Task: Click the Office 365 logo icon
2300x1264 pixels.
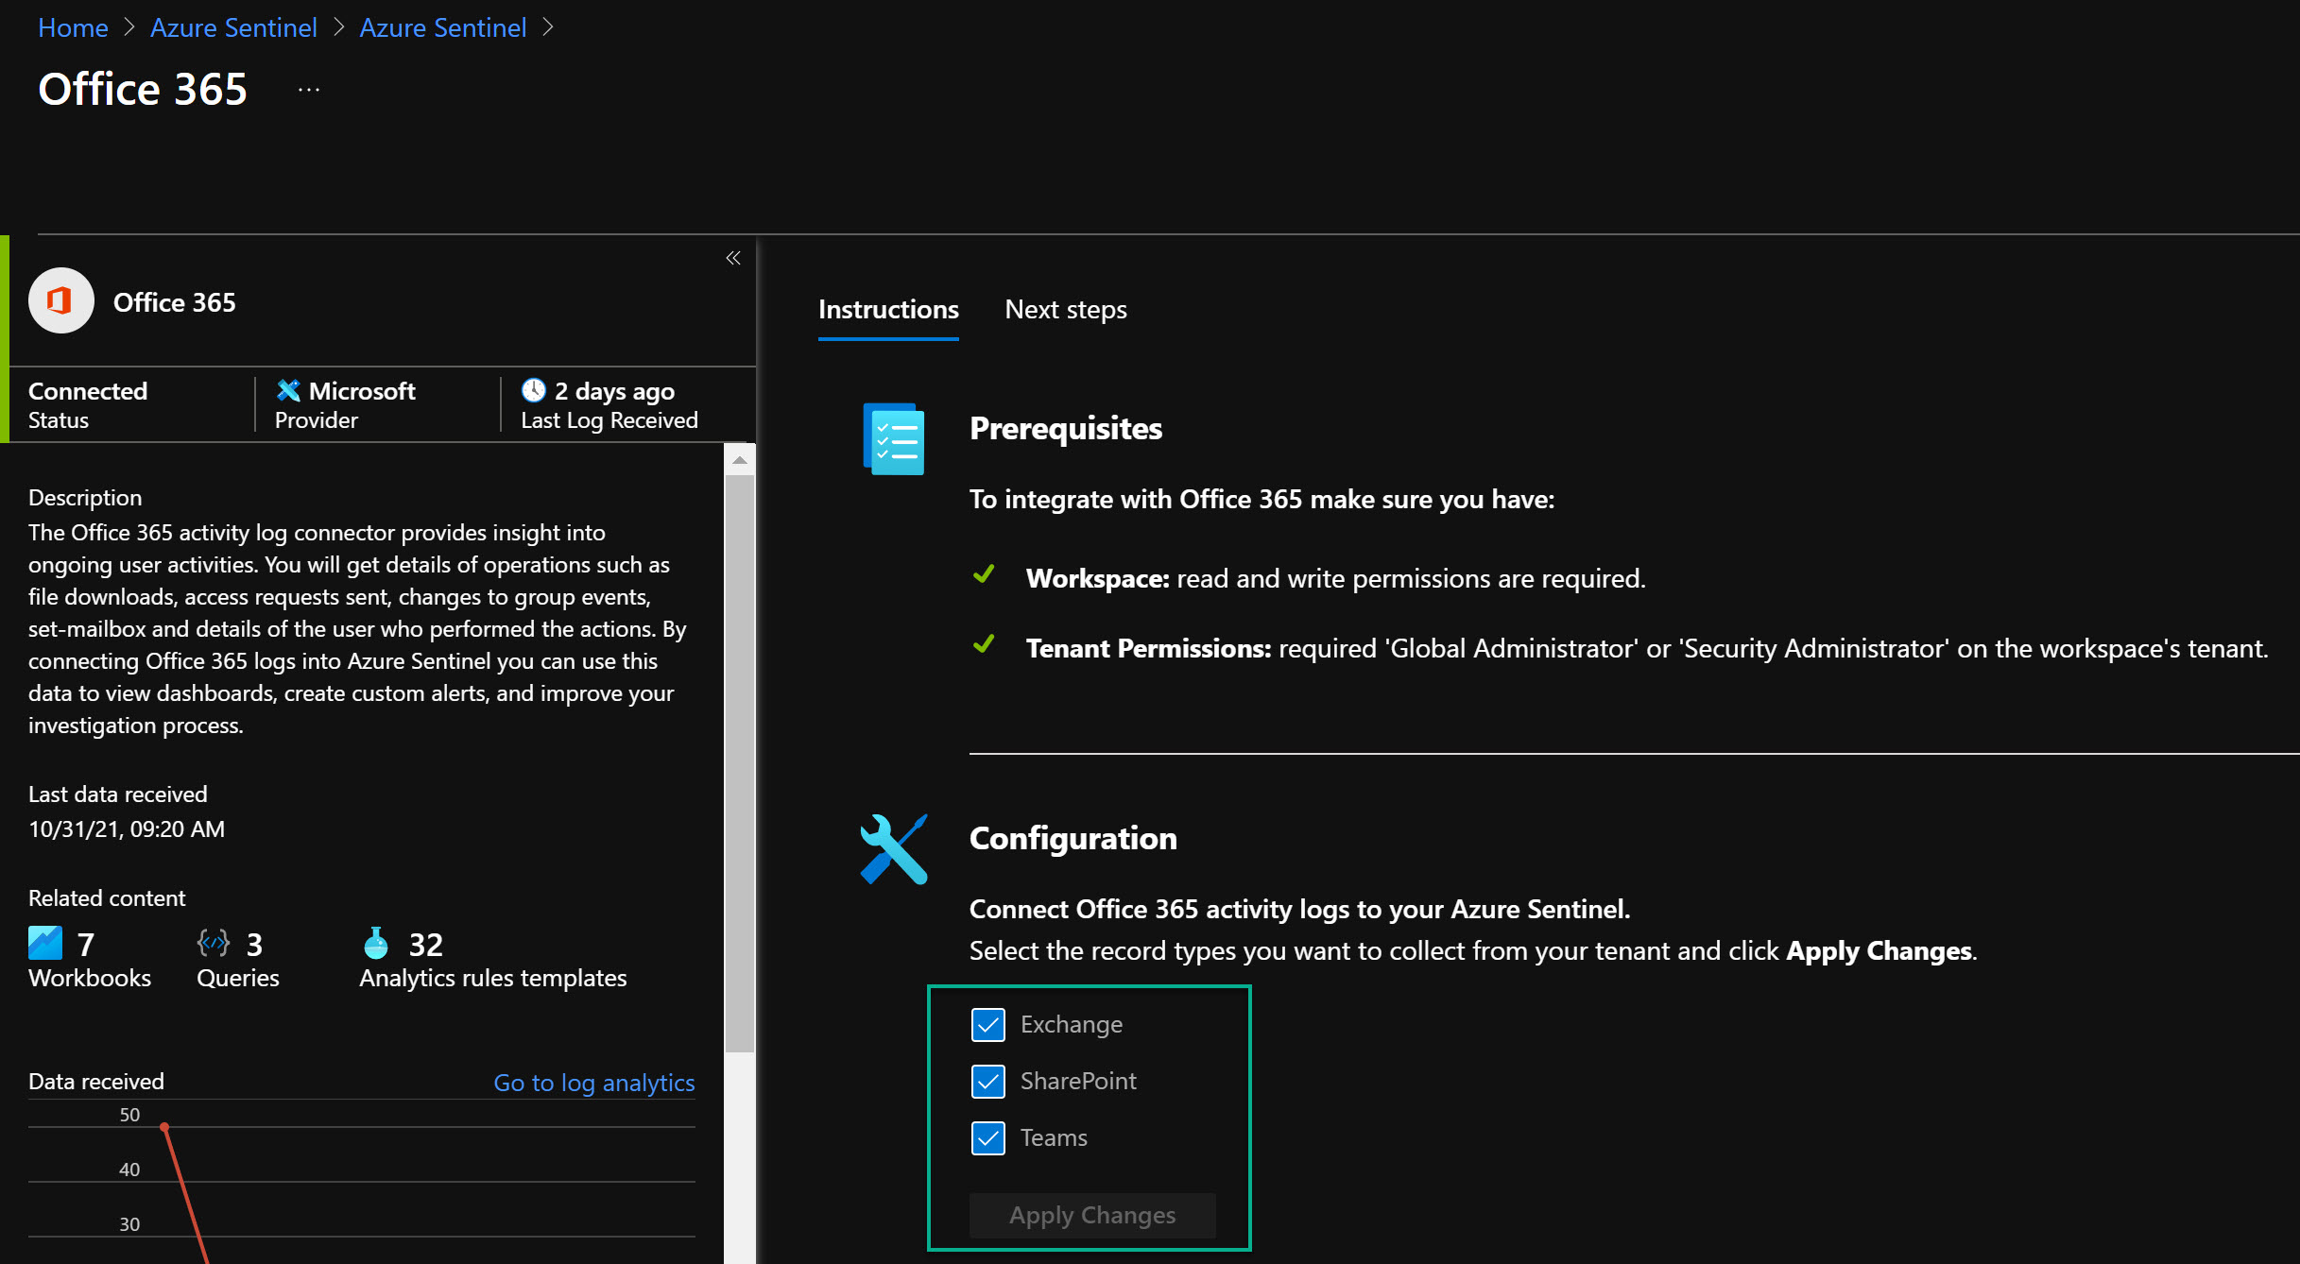Action: point(61,301)
